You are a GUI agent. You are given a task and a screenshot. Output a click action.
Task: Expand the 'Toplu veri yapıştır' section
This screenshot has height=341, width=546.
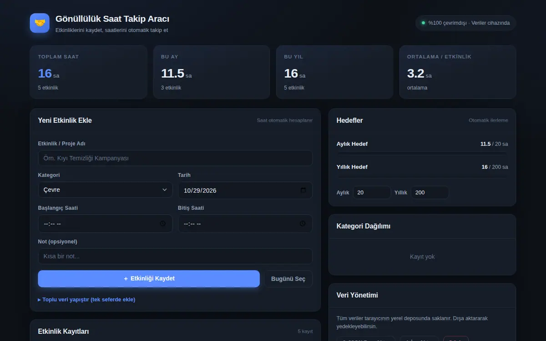[86, 300]
